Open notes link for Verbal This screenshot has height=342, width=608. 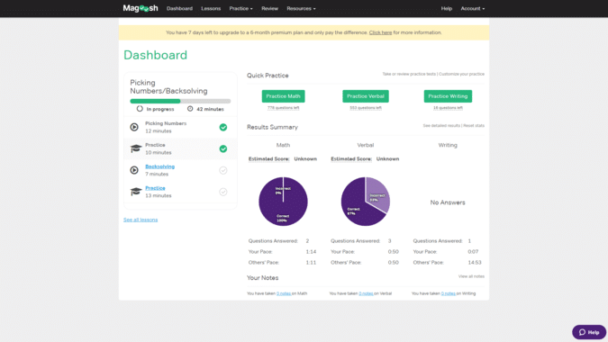tap(366, 293)
